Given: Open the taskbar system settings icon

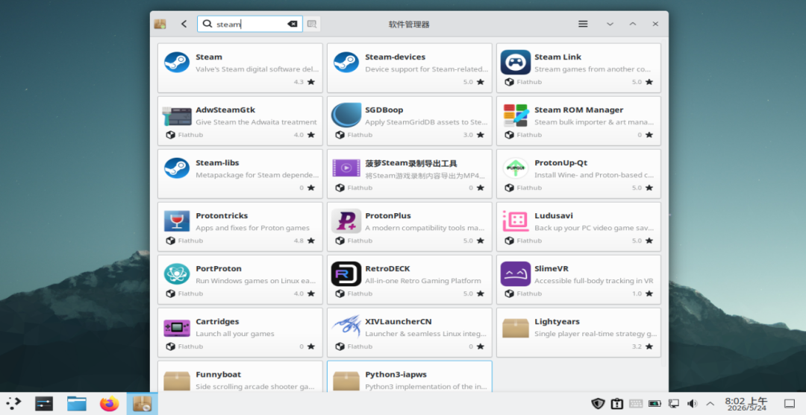Looking at the screenshot, I should click(44, 404).
